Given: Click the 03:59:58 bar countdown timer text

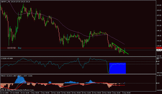Looking at the screenshot, I should pos(11,48).
